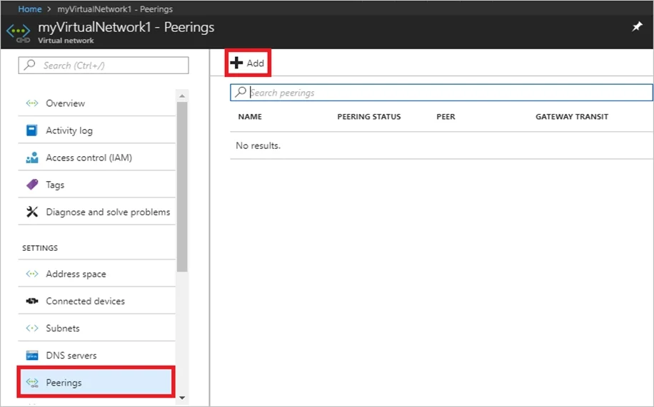This screenshot has height=407, width=654.
Task: Go to Home breadcrumb link
Action: coord(30,9)
